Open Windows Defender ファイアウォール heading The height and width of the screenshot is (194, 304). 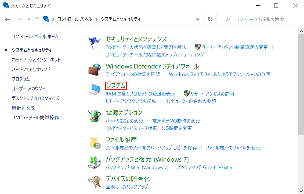(152, 66)
